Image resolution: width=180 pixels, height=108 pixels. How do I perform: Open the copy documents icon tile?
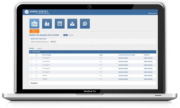85,24
